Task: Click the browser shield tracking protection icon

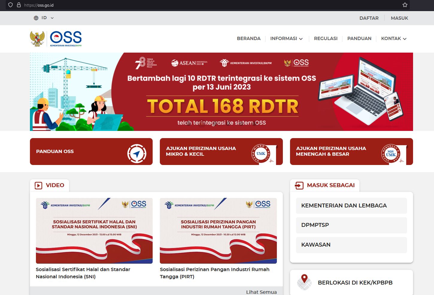Action: coord(10,5)
